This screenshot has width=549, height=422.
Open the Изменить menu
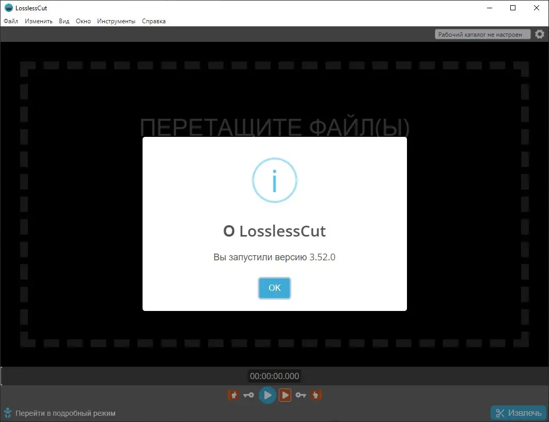(x=39, y=21)
